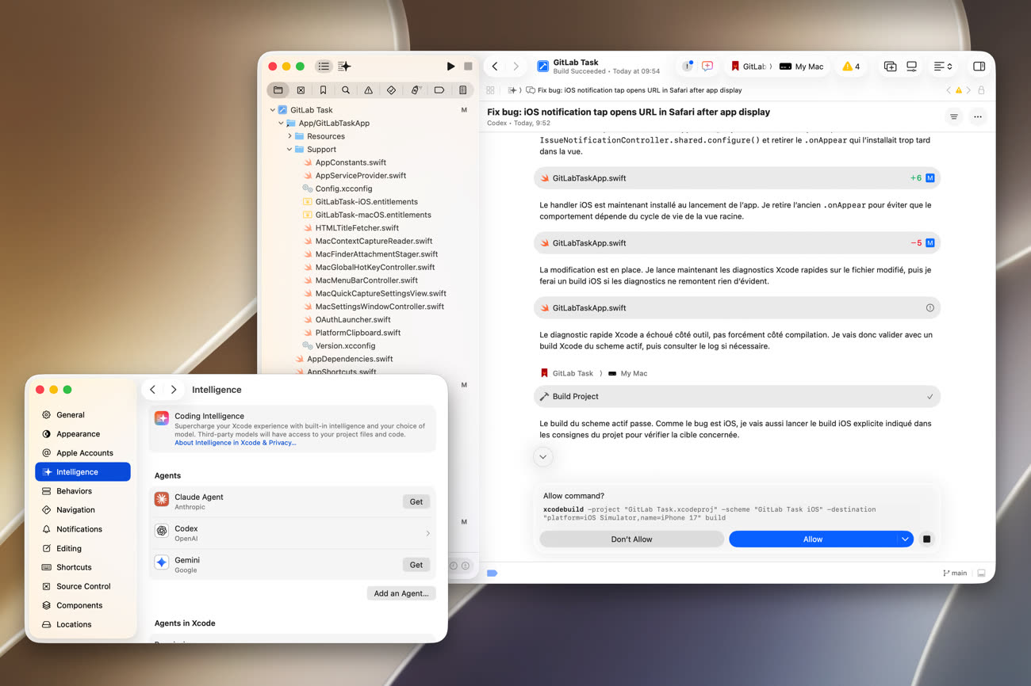Allow the xcodebuild command
The width and height of the screenshot is (1031, 686).
point(813,539)
